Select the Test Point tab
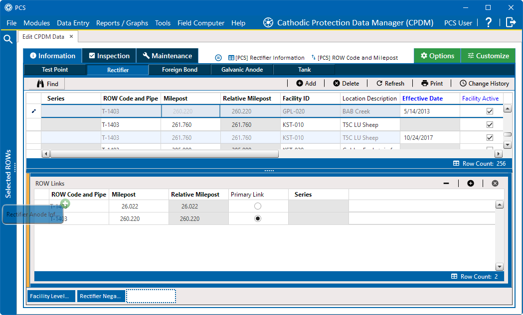This screenshot has width=523, height=315. point(55,70)
